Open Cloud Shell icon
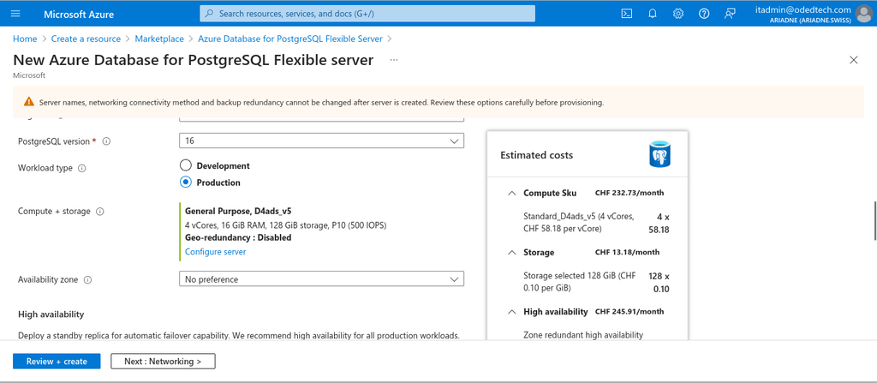 pyautogui.click(x=627, y=14)
